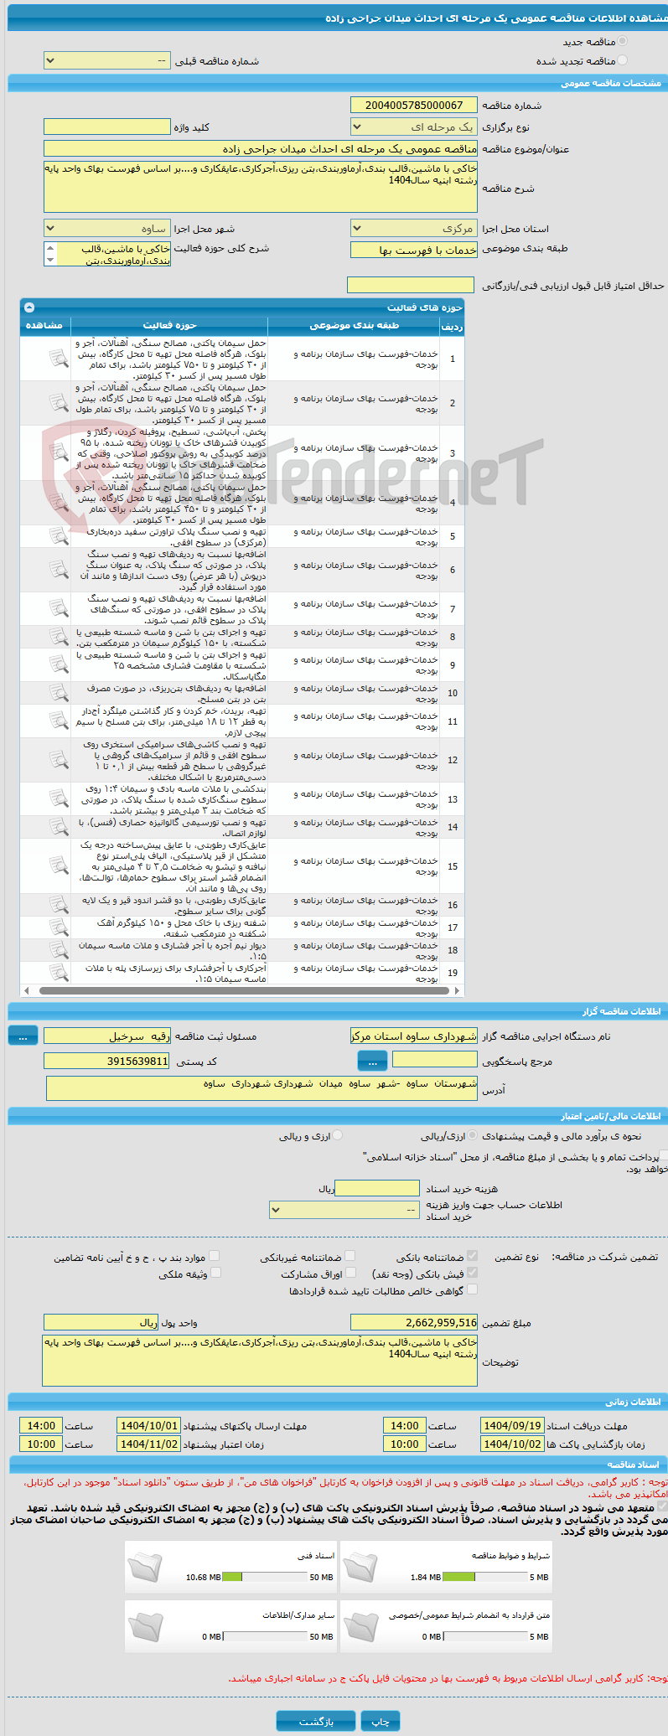Toggle the اوراق مشارکت checkbox

350,1273
